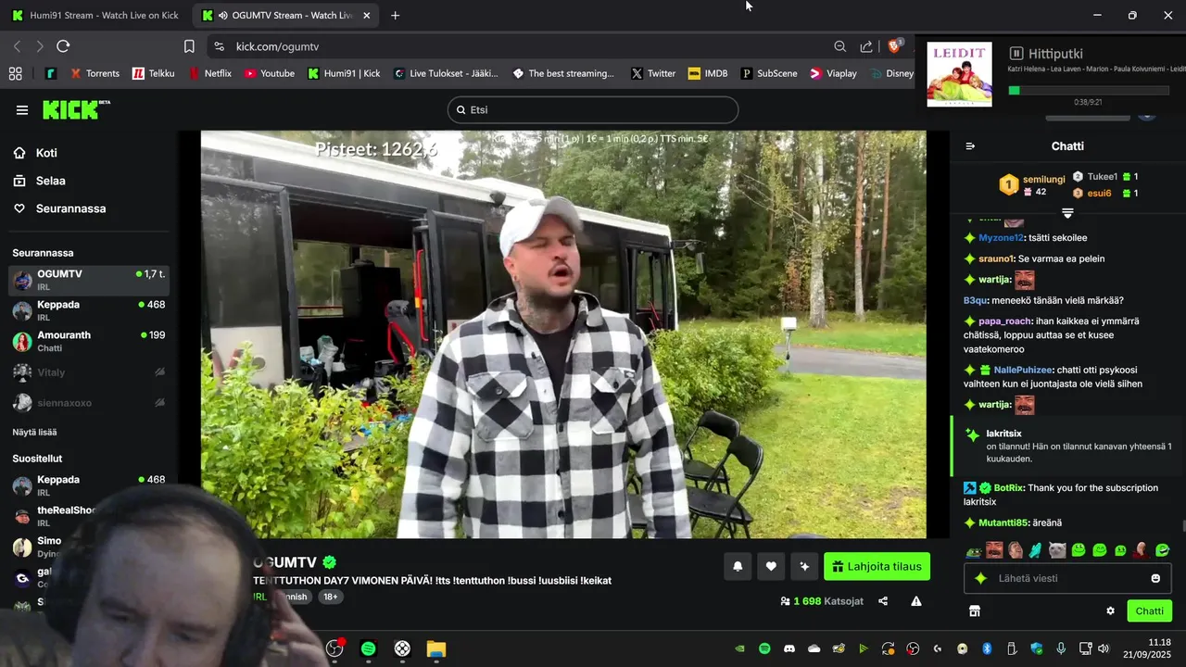
Task: Open lakritsix subscription notice in chat
Action: (x=1068, y=446)
